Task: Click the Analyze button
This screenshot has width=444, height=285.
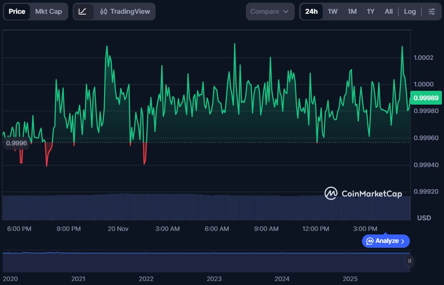Action: pyautogui.click(x=386, y=241)
